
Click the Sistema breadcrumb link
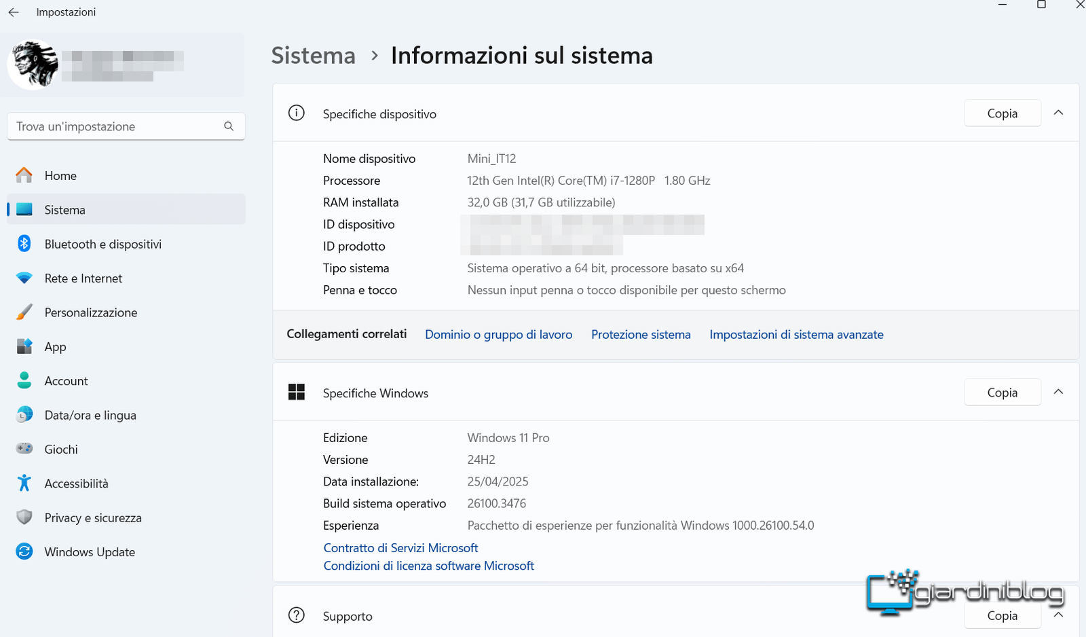[314, 56]
